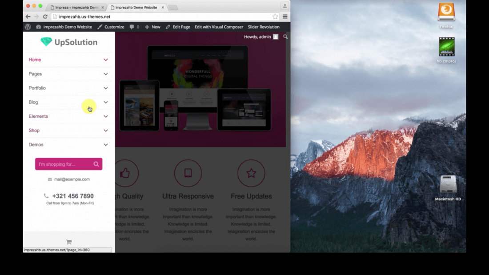The height and width of the screenshot is (275, 489).
Task: Click the UpSolution logo text
Action: [76, 42]
